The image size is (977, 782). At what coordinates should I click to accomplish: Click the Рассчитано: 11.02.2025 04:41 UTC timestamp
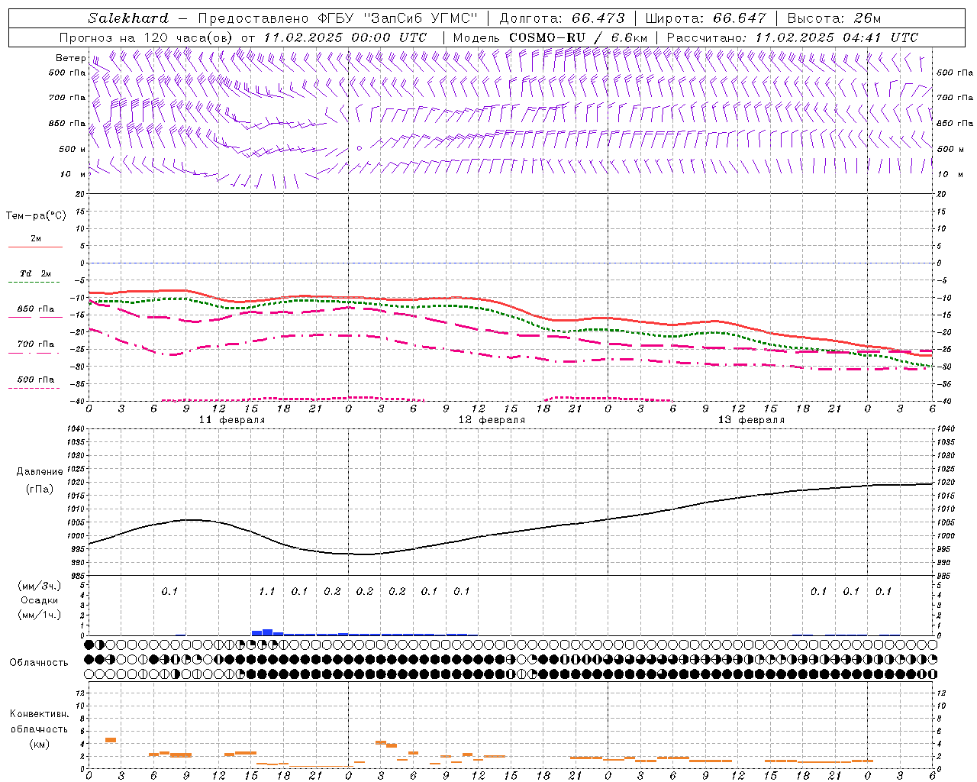(x=792, y=37)
